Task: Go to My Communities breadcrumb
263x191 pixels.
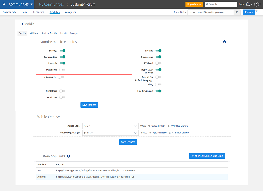Action: pos(51,4)
